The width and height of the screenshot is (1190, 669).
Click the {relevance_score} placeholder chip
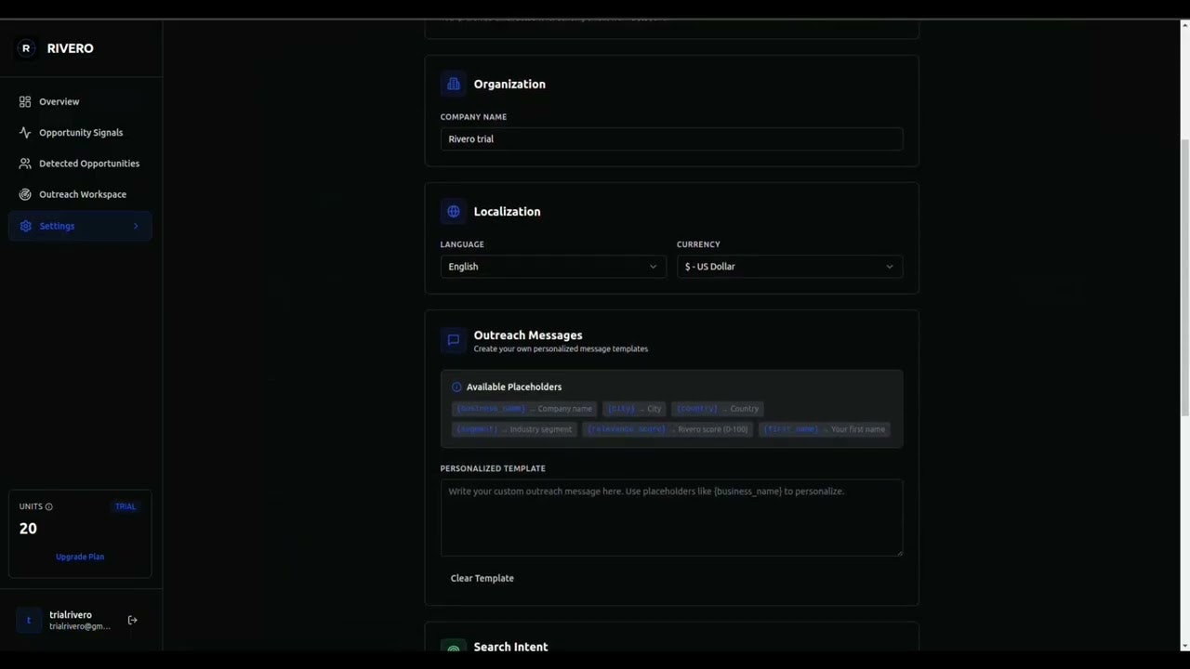668,429
